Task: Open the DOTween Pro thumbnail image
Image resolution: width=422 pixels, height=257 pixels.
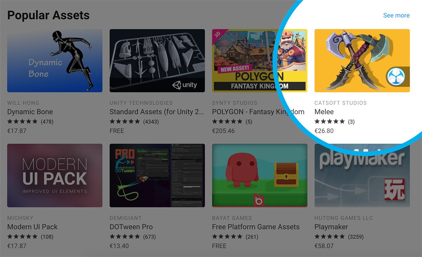Action: point(157,175)
